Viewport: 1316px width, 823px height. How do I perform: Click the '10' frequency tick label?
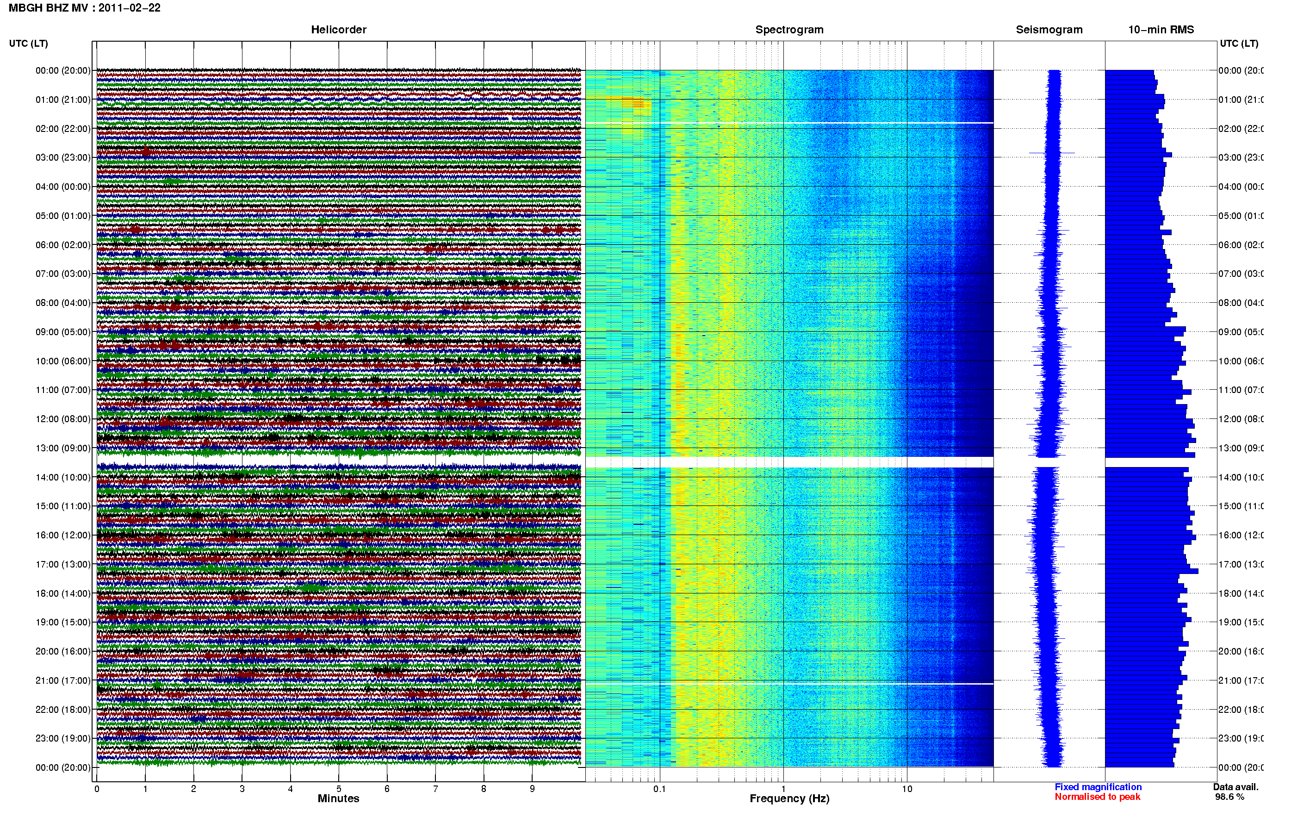(x=907, y=789)
